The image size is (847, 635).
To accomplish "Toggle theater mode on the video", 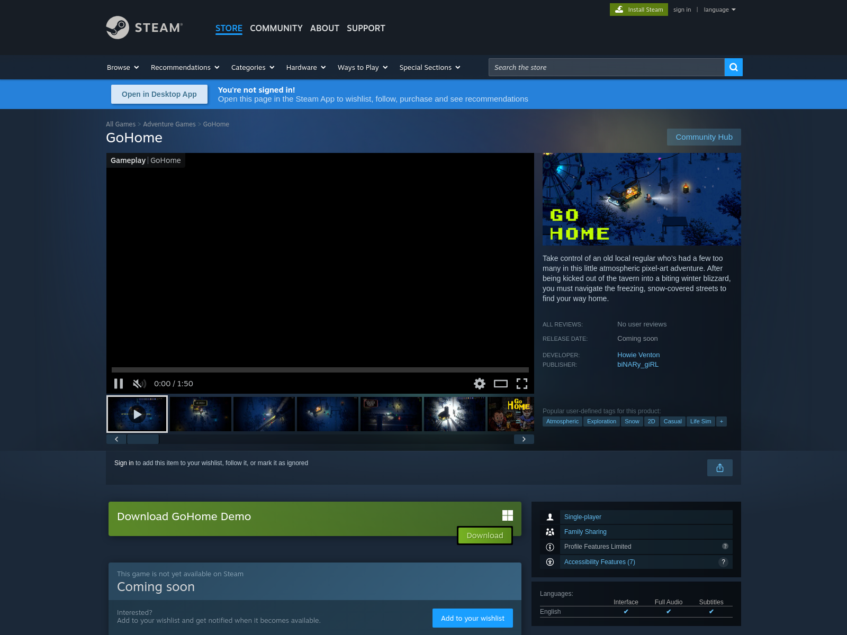I will pyautogui.click(x=500, y=384).
